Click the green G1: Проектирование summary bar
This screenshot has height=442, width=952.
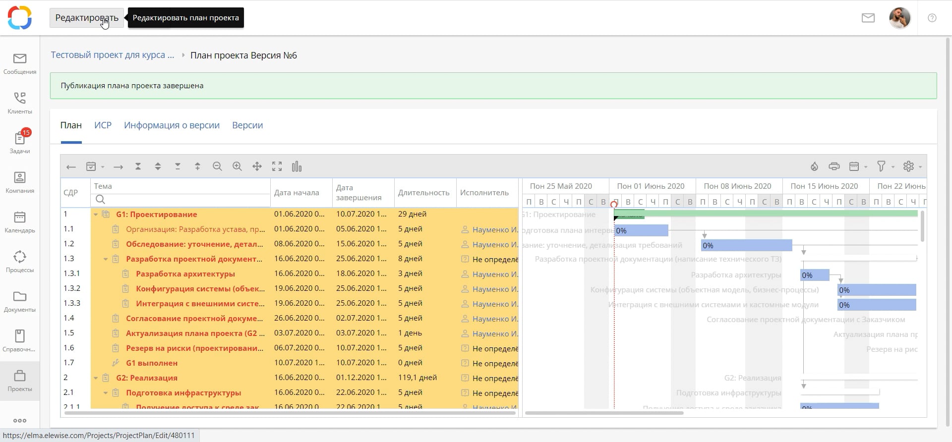(766, 213)
